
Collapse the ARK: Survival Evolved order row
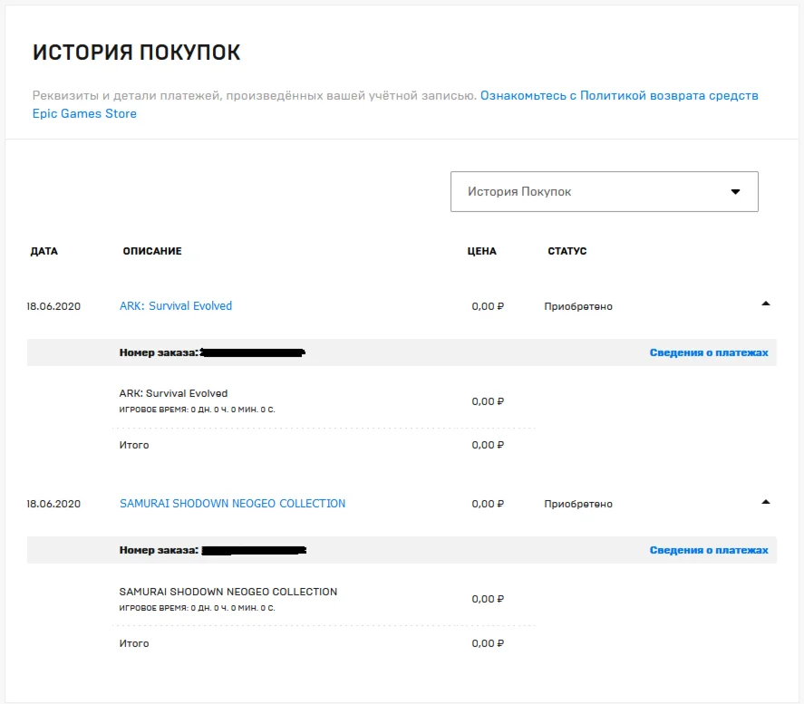pos(766,304)
